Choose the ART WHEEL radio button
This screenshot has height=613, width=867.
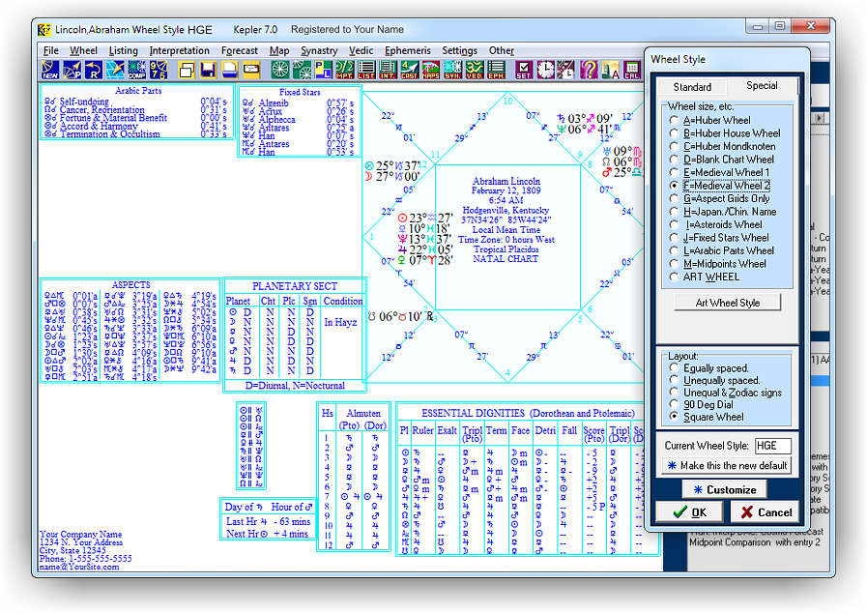674,277
